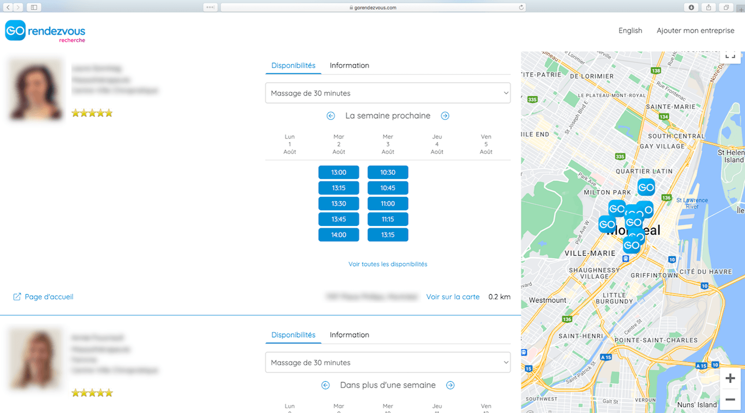Image resolution: width=745 pixels, height=413 pixels.
Task: Go forward with Safari's forward arrow
Action: [18, 8]
